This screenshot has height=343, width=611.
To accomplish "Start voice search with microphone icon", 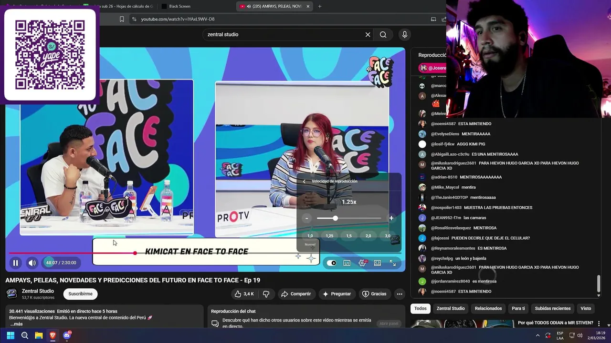I will coord(404,34).
